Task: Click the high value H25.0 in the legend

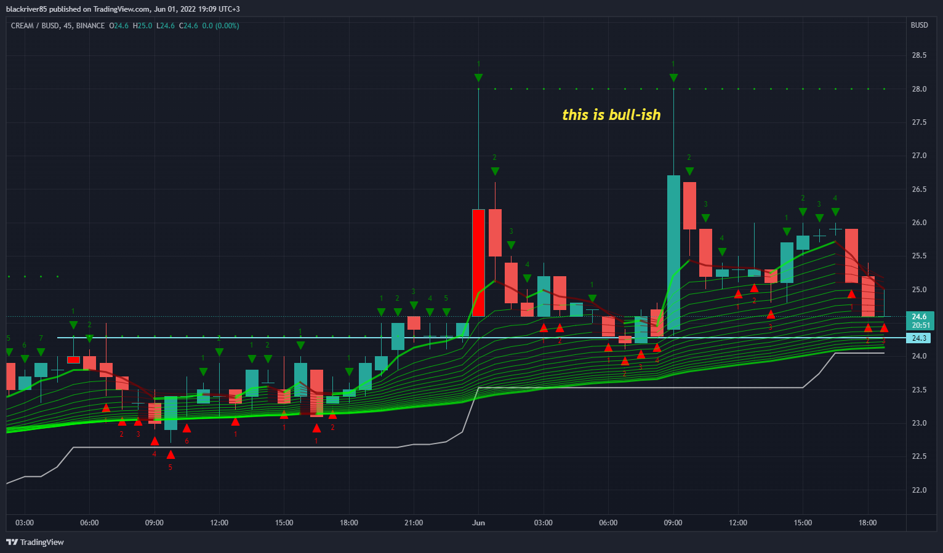Action: click(x=143, y=26)
